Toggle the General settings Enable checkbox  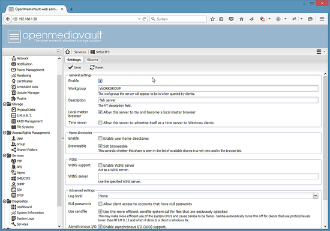100,81
